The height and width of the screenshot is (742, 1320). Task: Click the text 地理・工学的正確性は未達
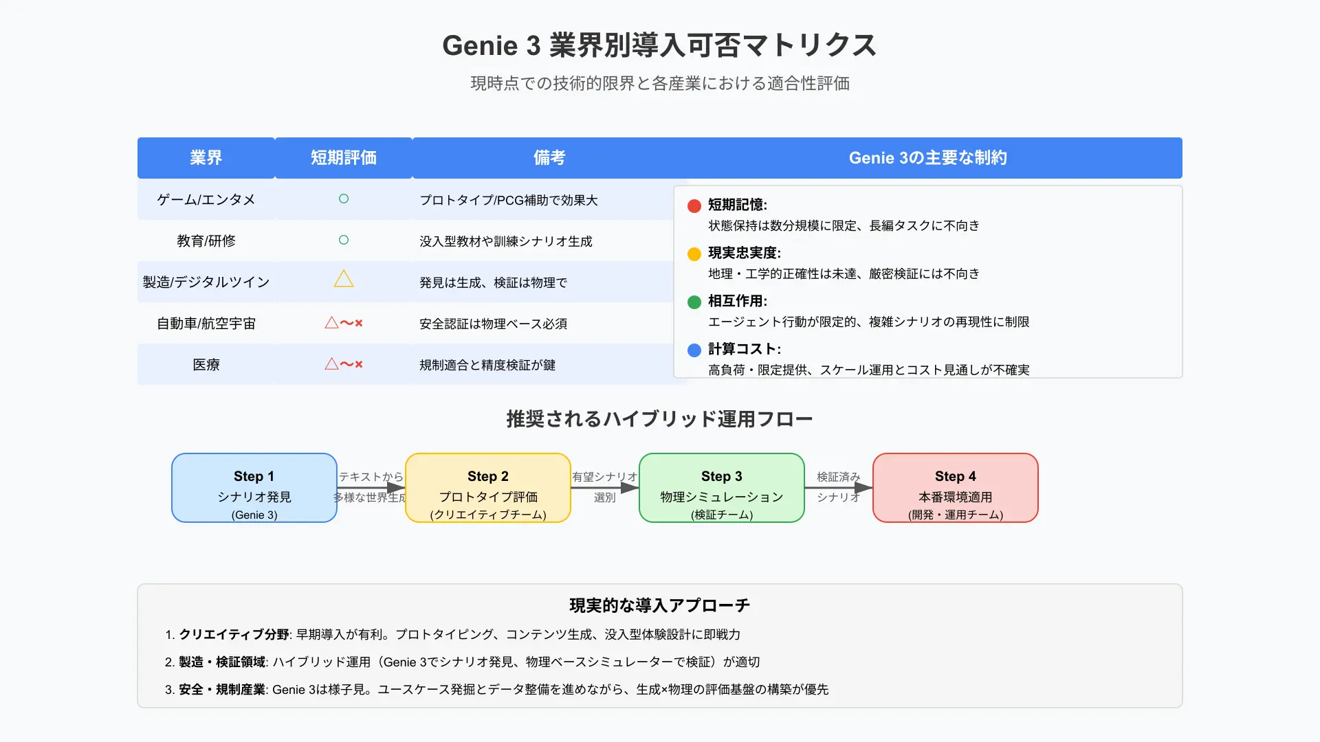click(x=782, y=273)
